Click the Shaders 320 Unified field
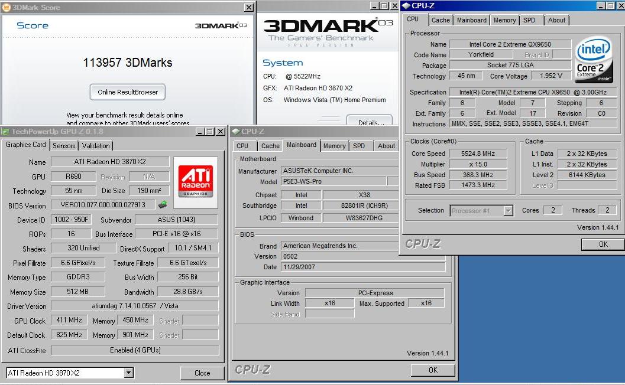 click(x=83, y=247)
